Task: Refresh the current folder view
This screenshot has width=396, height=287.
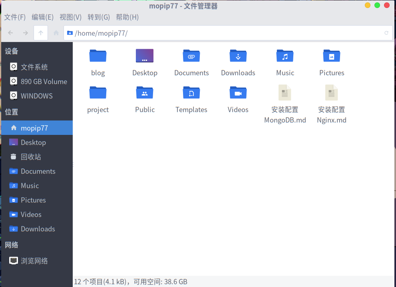Action: tap(386, 33)
